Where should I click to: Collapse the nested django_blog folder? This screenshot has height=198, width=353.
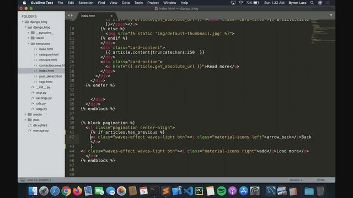coord(26,27)
